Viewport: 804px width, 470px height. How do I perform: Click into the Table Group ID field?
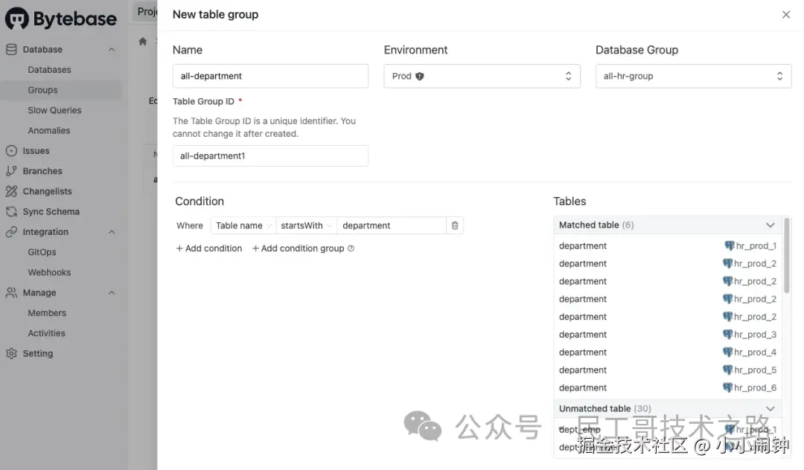coord(270,156)
